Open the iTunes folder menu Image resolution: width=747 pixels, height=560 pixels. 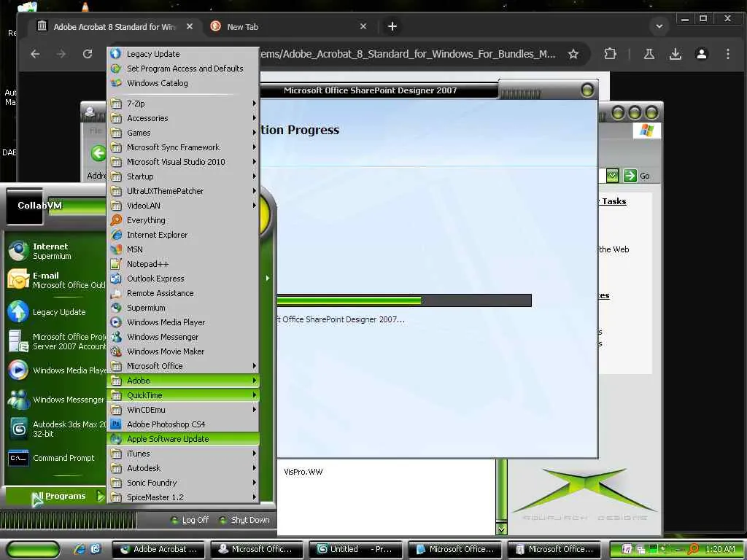(x=183, y=454)
